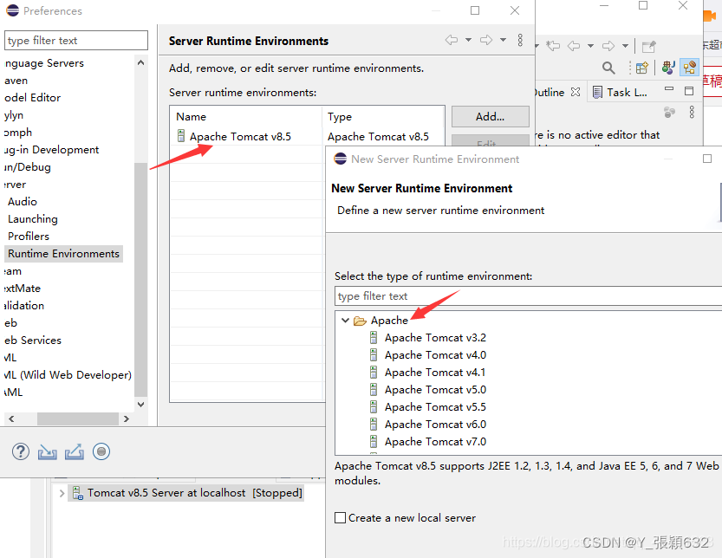Image resolution: width=722 pixels, height=558 pixels.
Task: Collapse the Apache folder in runtime list
Action: click(347, 320)
